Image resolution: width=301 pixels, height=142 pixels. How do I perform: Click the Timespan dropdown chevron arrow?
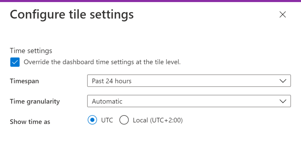click(x=283, y=81)
